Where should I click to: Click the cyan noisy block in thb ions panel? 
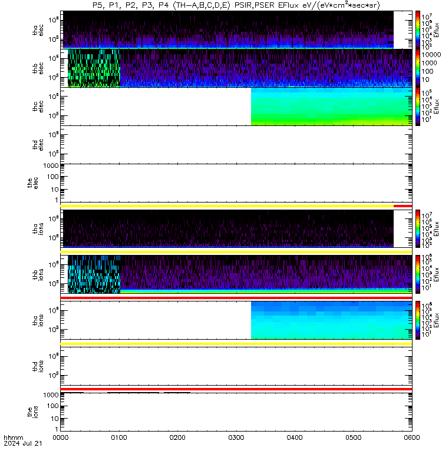click(94, 274)
